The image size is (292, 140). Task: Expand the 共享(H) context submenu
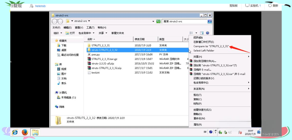[249, 56]
